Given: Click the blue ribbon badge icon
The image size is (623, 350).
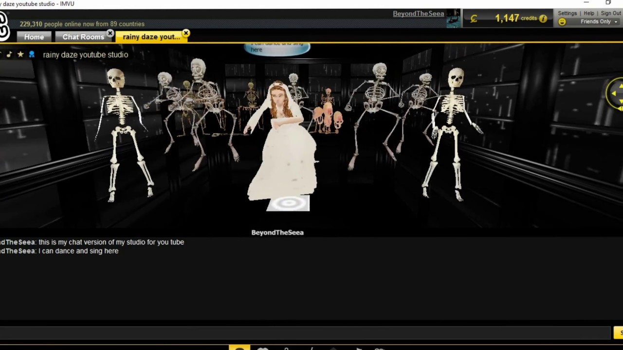Looking at the screenshot, I should click(32, 54).
